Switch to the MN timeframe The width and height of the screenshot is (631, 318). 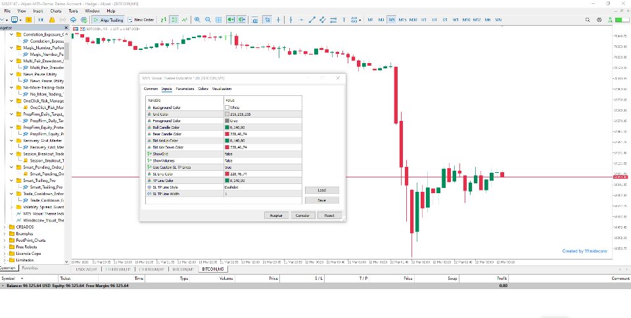(498, 20)
